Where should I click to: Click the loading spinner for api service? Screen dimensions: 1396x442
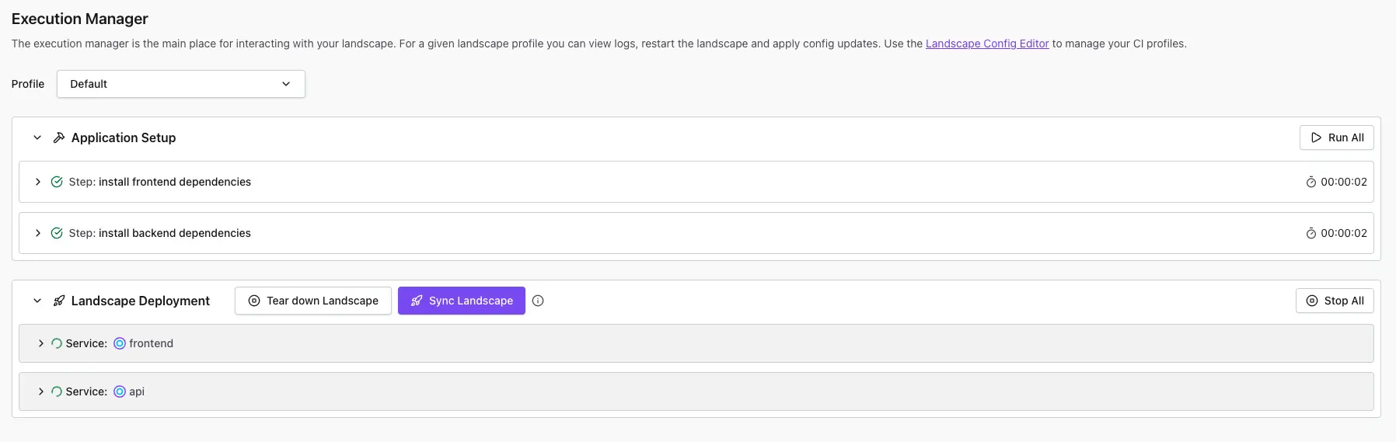click(57, 392)
